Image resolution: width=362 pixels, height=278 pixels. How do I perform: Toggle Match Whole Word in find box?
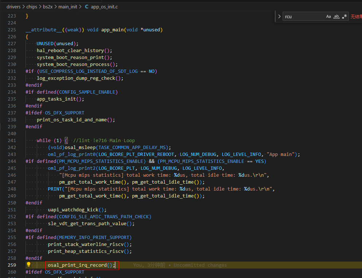(337, 16)
